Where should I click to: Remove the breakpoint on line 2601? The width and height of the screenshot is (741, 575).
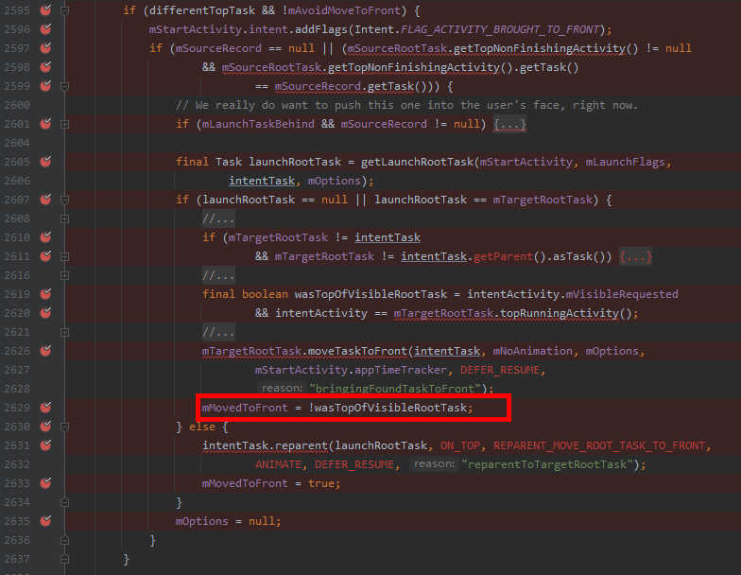(45, 123)
